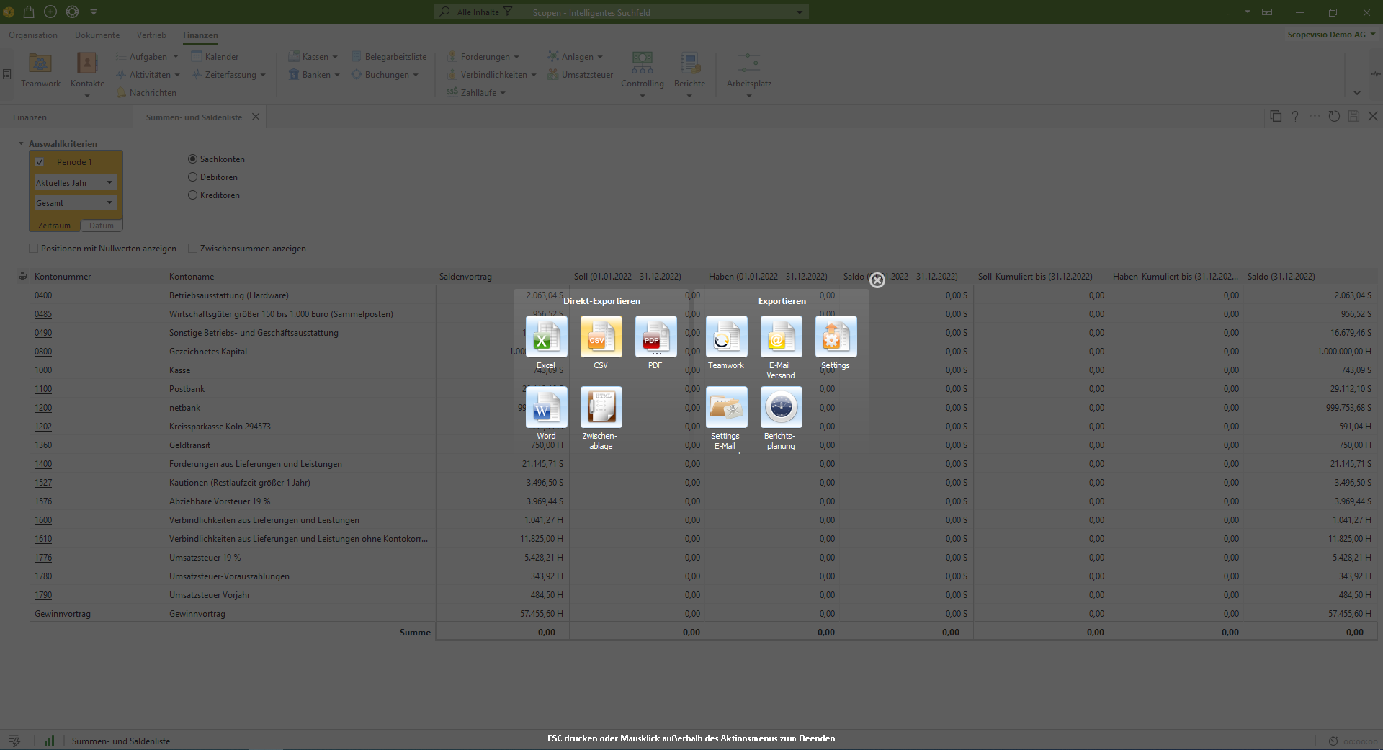Open account 1790 link
1383x750 pixels.
43,595
